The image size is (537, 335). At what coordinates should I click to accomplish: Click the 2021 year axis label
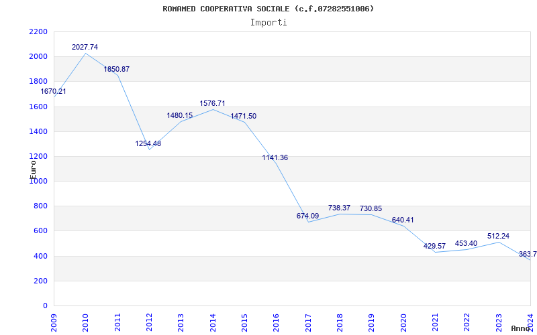435,322
